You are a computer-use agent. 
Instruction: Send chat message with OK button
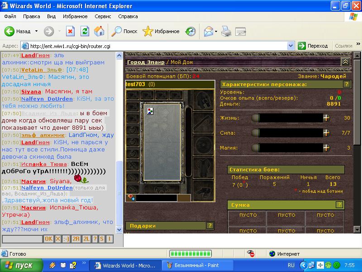point(48,238)
